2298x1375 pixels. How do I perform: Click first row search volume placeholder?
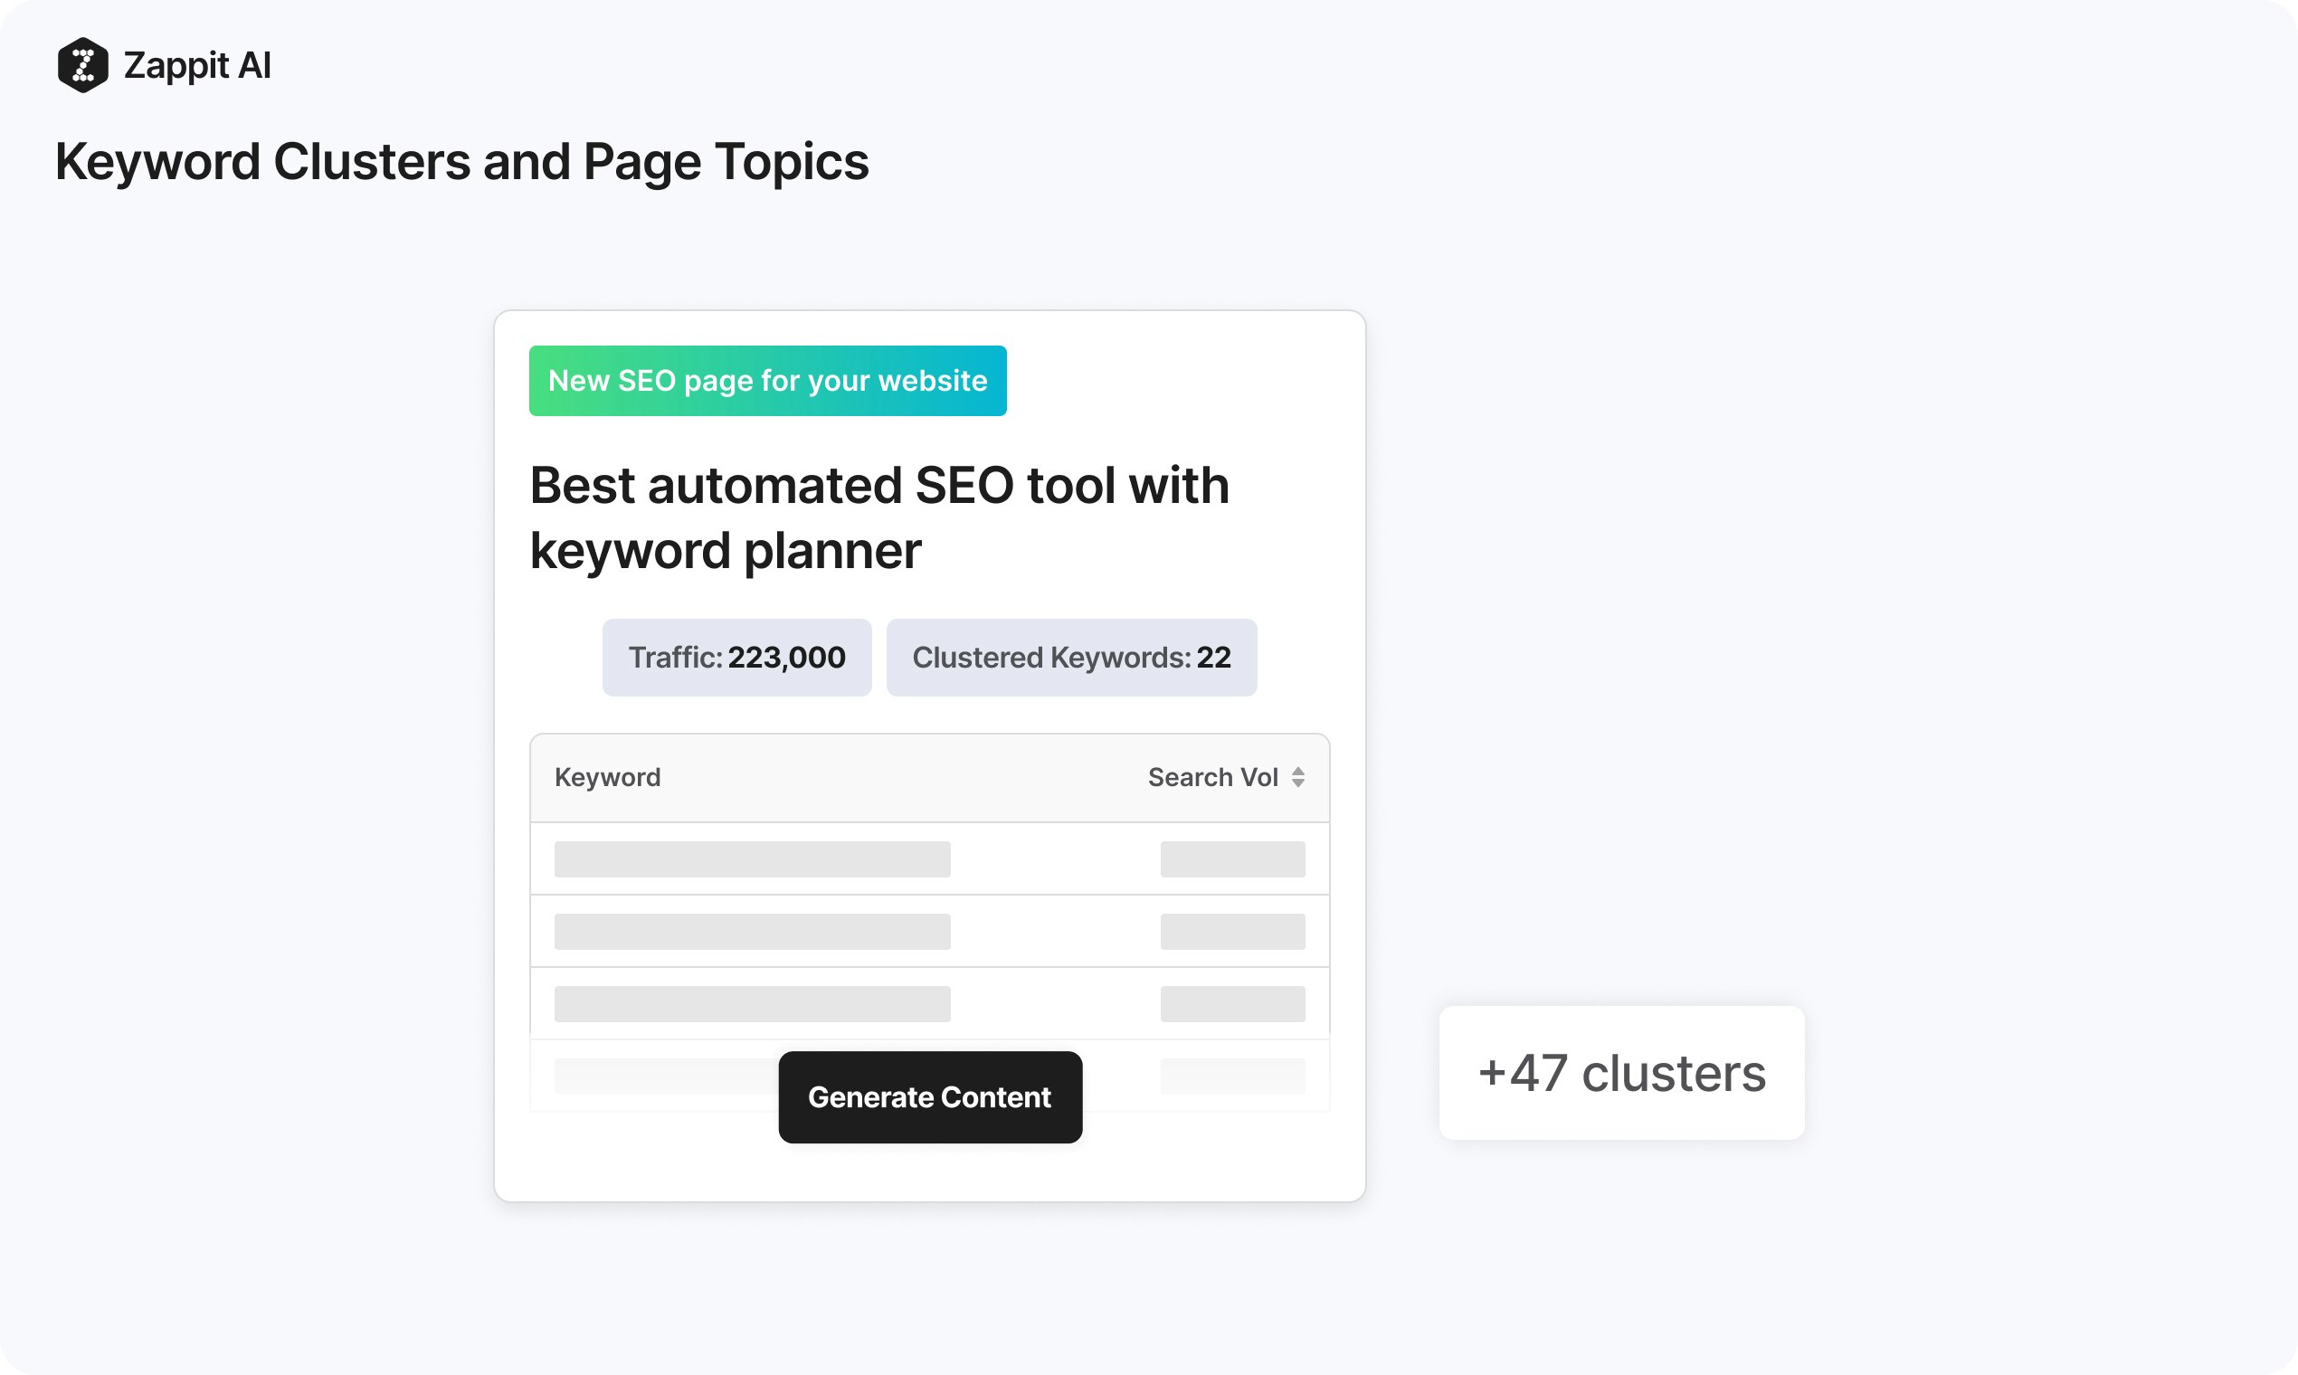[1231, 858]
